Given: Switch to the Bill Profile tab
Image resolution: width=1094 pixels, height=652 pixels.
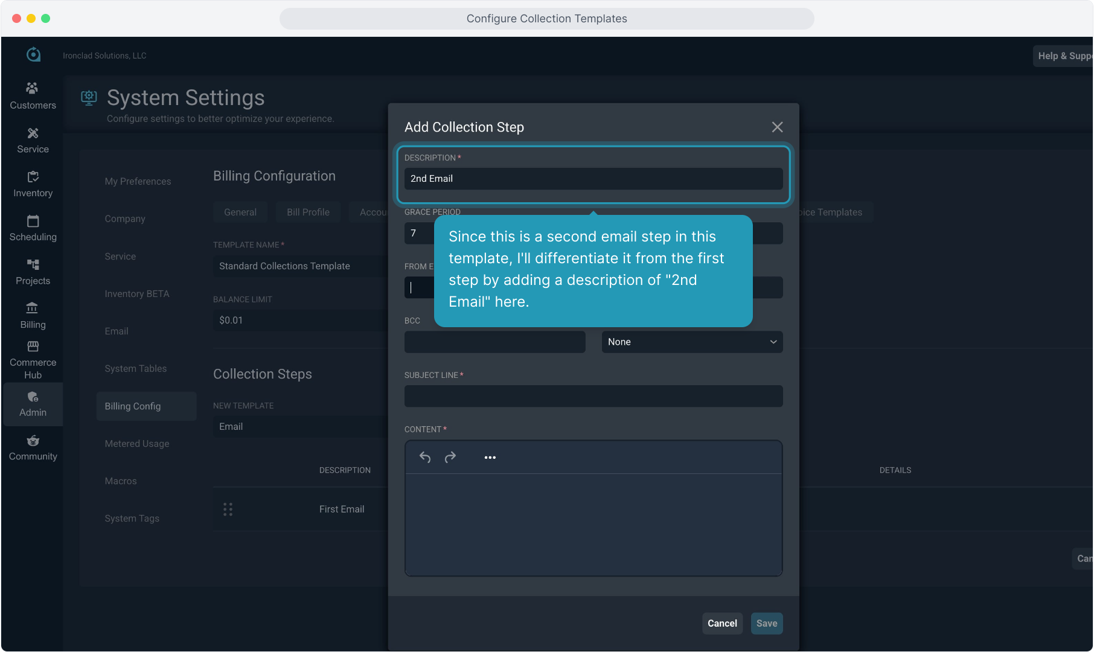Looking at the screenshot, I should click(308, 213).
